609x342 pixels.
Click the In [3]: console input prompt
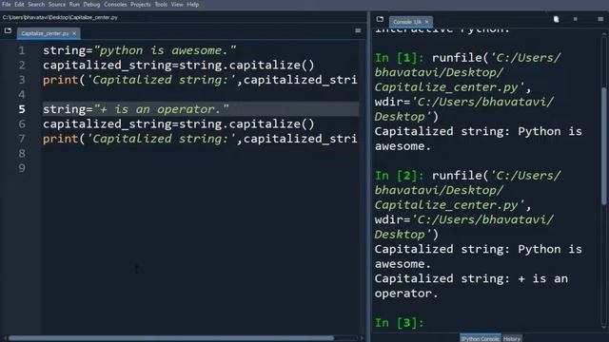pyautogui.click(x=400, y=323)
